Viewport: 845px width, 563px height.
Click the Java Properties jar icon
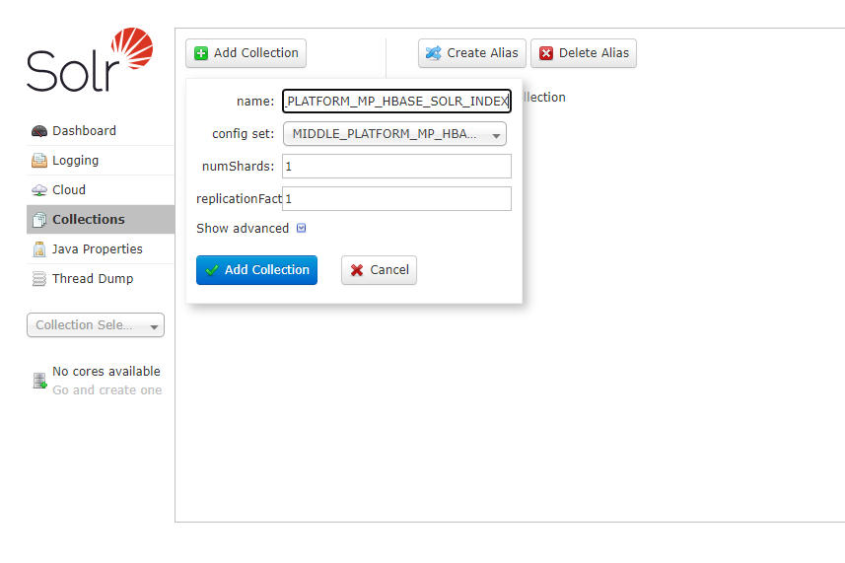point(39,249)
